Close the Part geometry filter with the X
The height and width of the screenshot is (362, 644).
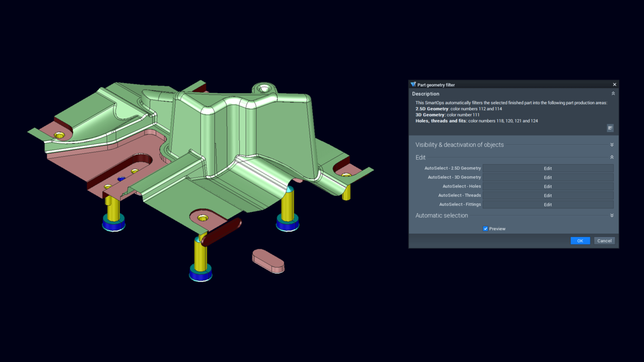click(x=614, y=84)
